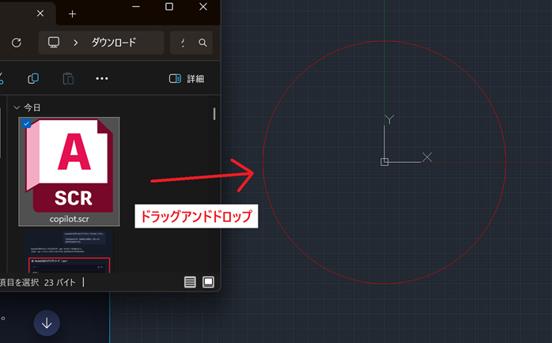Select the screenshot thumbnail below copilot.scr
Viewport: 552px width, 343px height.
point(69,251)
